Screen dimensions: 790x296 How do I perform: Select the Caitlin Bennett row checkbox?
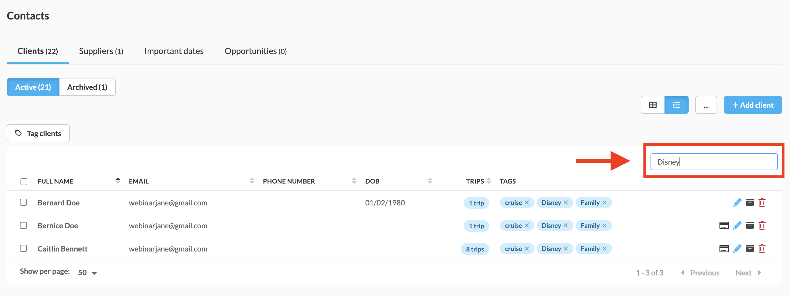pyautogui.click(x=24, y=248)
